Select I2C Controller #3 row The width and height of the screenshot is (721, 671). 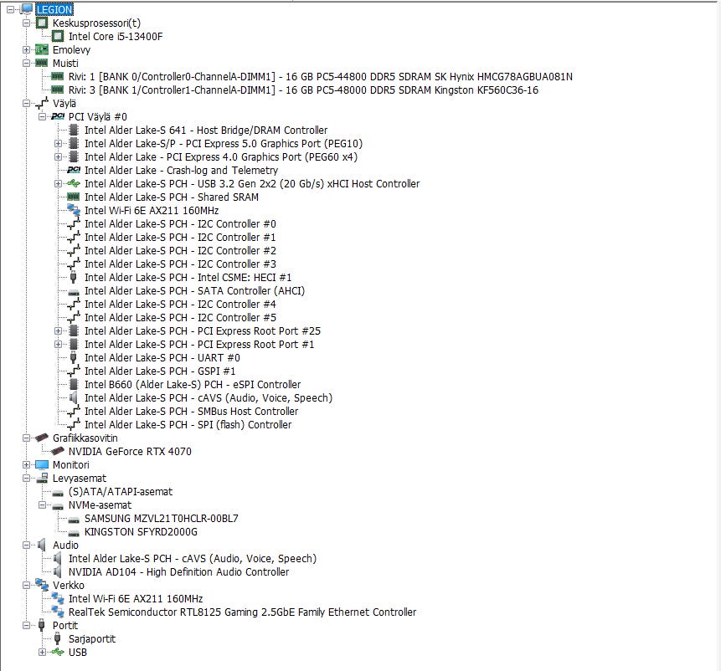(180, 264)
